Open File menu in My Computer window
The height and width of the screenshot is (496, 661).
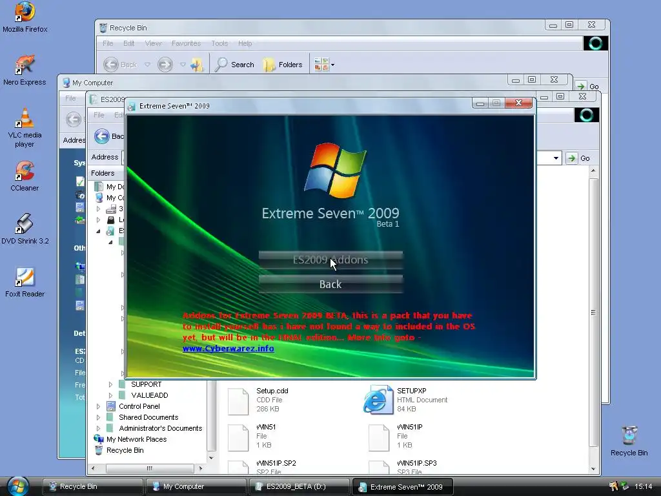(x=70, y=98)
